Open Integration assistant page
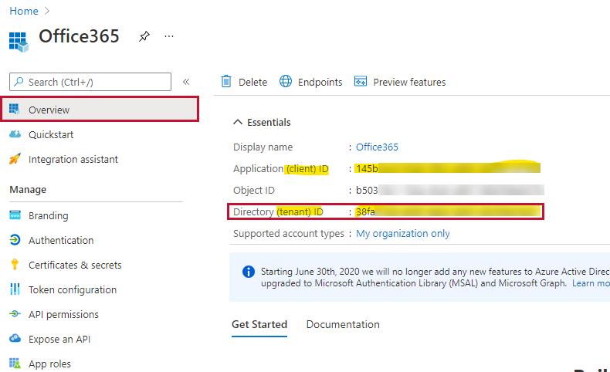Screen dimensions: 610x372 [x=73, y=159]
